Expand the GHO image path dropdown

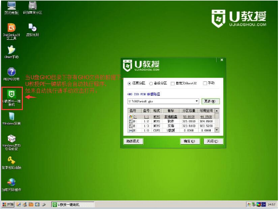coord(196,101)
